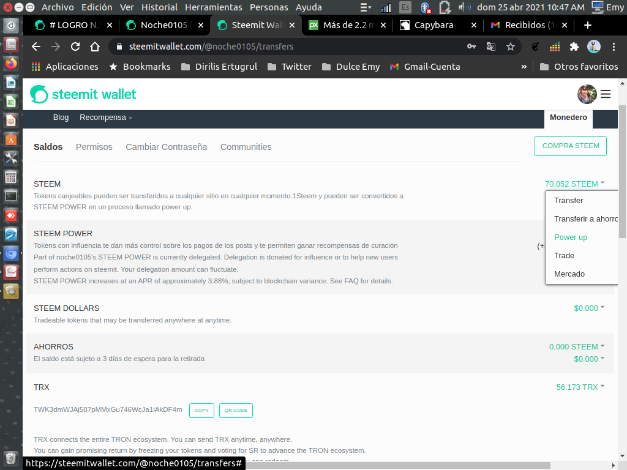Expand the 56.173 TRX dropdown
This screenshot has width=627, height=470.
point(580,387)
